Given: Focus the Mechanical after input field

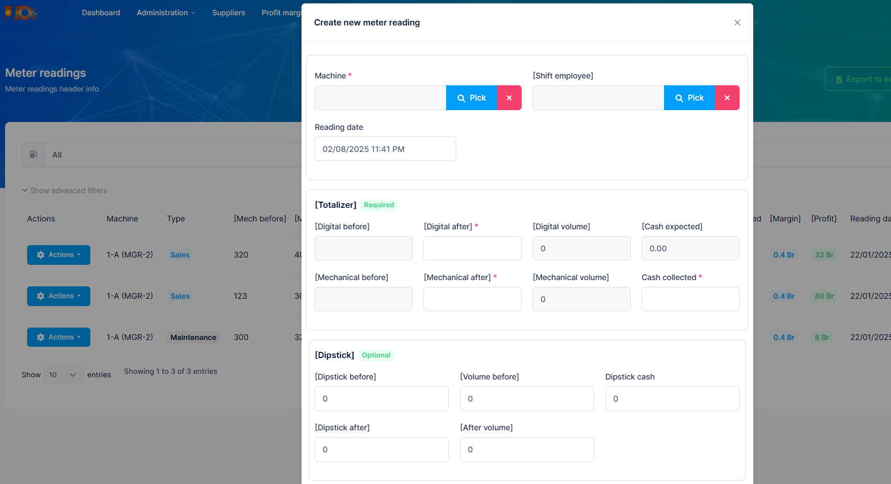Looking at the screenshot, I should (x=472, y=299).
